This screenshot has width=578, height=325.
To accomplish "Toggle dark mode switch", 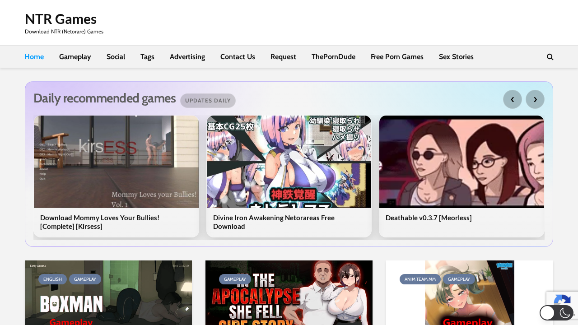I will [x=556, y=313].
